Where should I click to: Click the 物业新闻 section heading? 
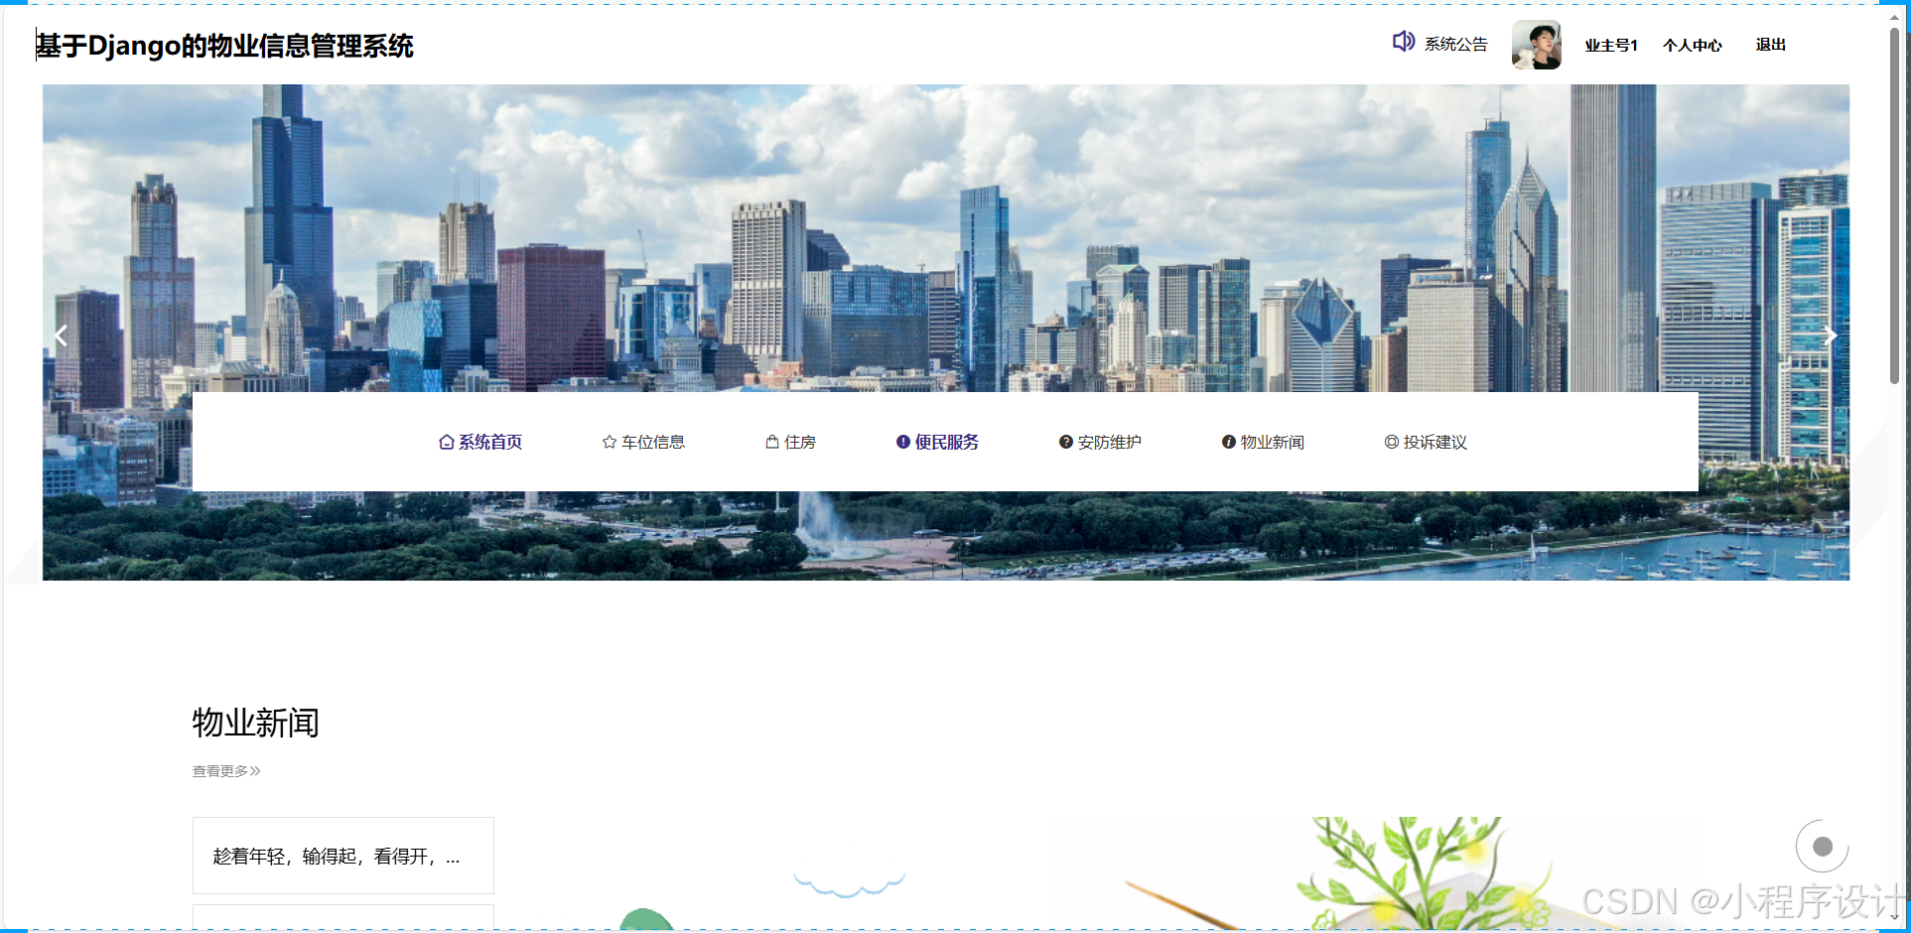click(x=256, y=723)
